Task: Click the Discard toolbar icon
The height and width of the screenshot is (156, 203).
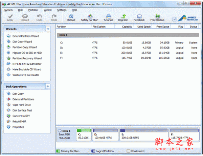Action: [25, 17]
